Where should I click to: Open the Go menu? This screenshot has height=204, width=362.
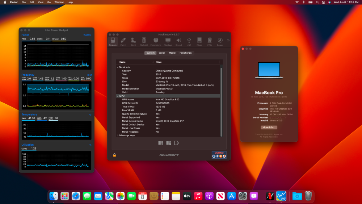pyautogui.click(x=49, y=2)
